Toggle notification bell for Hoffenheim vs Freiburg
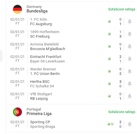Image resolution: width=137 pixels, height=134 pixels. [x=130, y=34]
